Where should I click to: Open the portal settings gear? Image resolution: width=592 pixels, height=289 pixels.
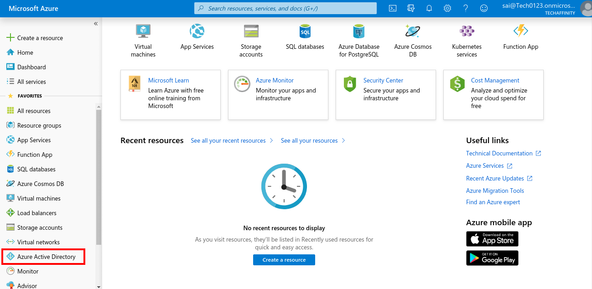click(447, 8)
